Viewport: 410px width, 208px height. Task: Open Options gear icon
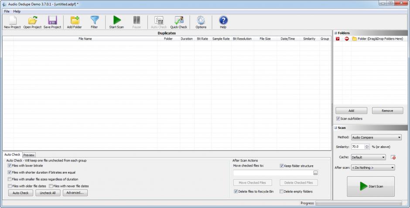coord(201,20)
